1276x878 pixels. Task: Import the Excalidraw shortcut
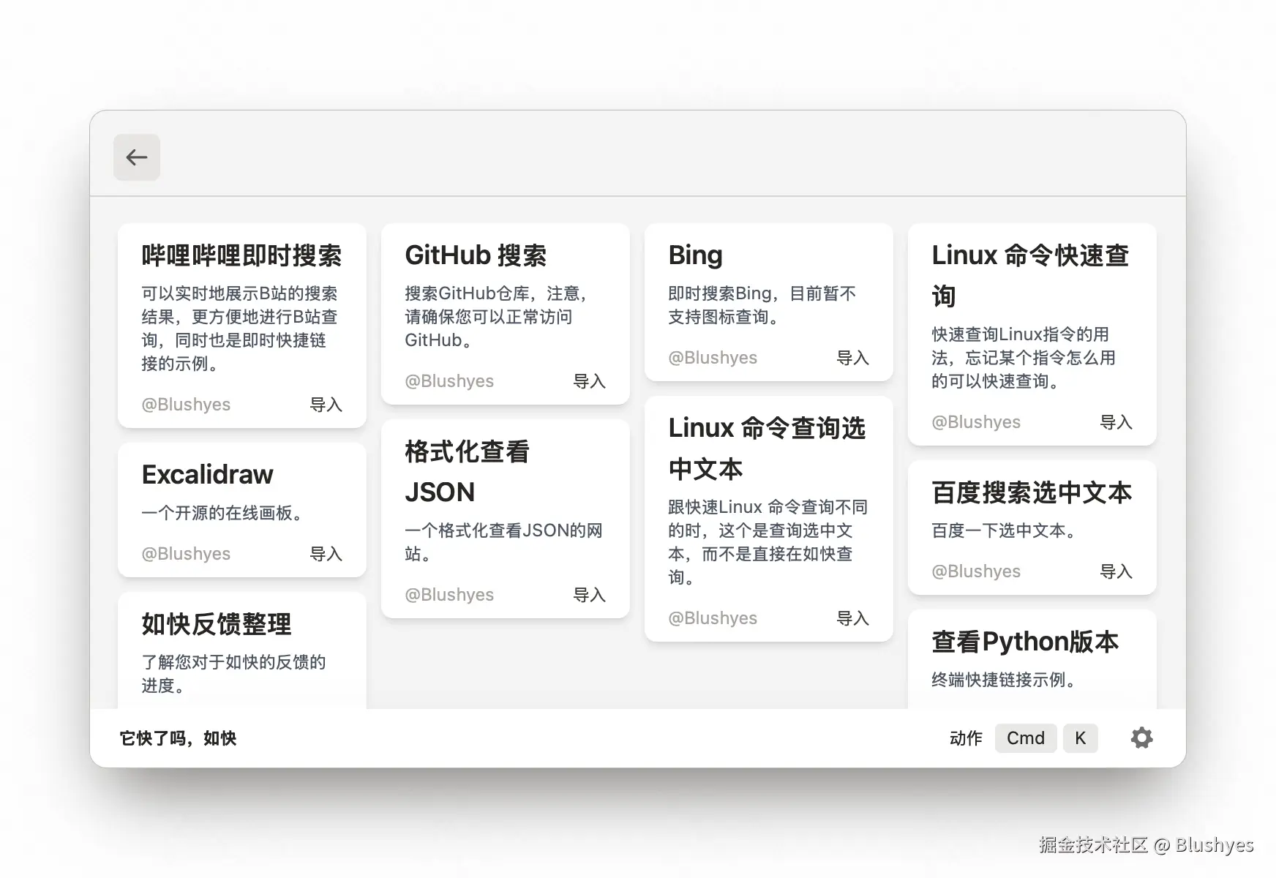[326, 554]
